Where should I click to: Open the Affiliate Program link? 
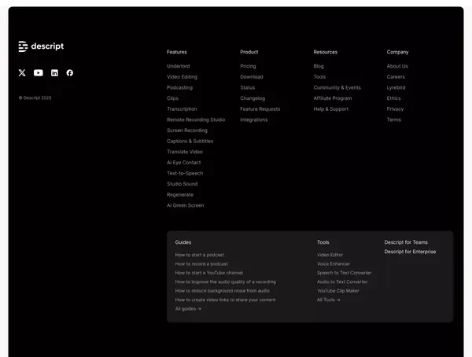[332, 98]
